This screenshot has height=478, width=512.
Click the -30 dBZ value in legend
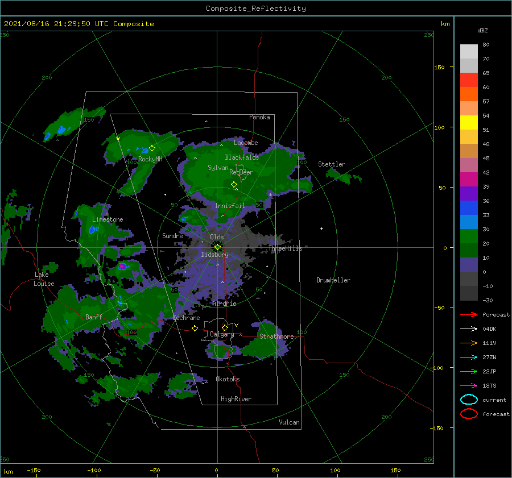488,300
